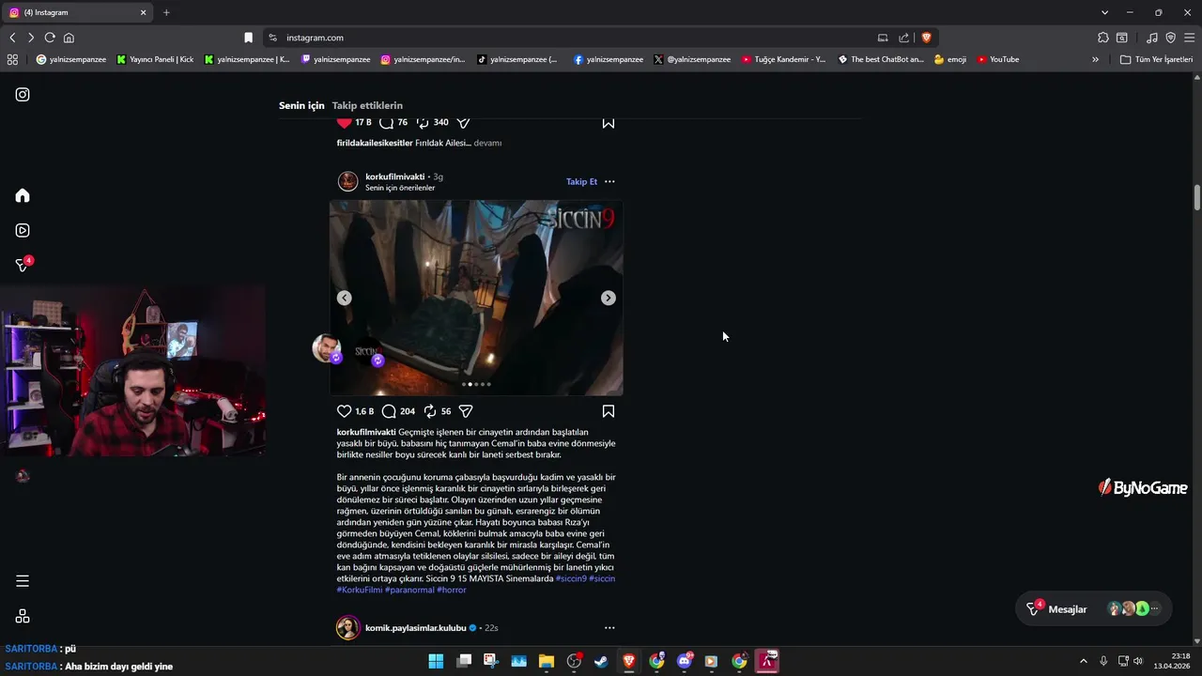The height and width of the screenshot is (676, 1202).
Task: Open the emoji bookmark
Action: tap(950, 59)
